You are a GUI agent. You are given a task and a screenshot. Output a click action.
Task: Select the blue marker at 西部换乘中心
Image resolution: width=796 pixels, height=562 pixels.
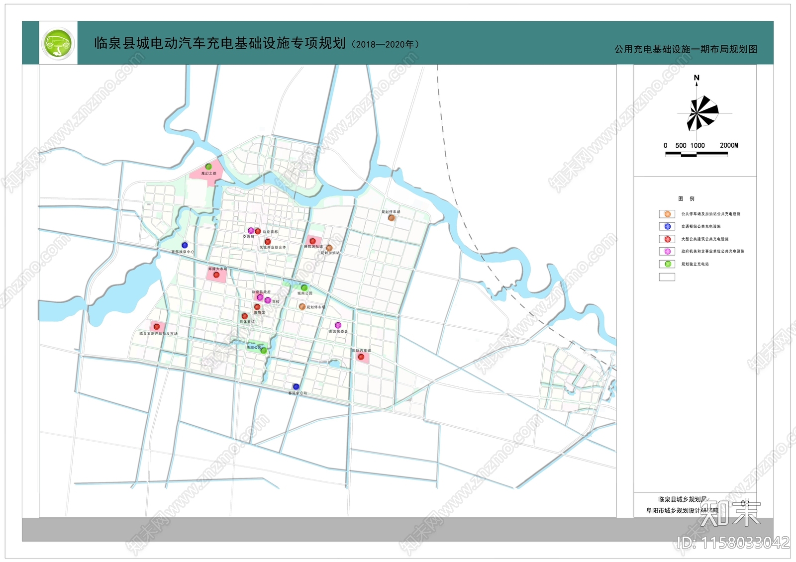point(185,245)
